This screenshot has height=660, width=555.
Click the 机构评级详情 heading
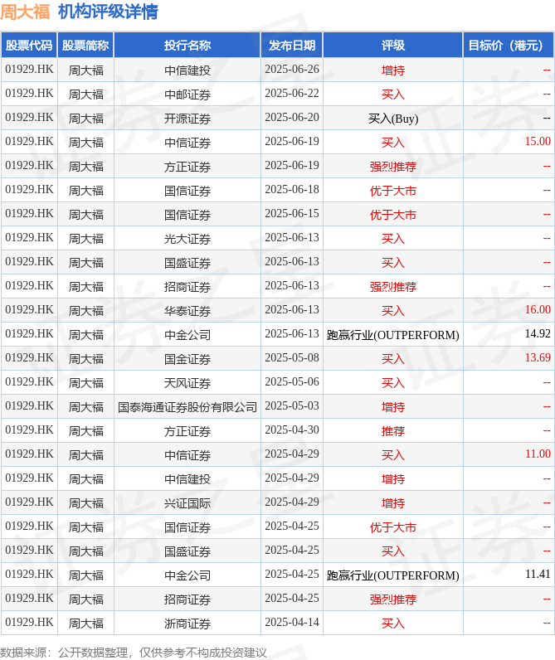(108, 12)
